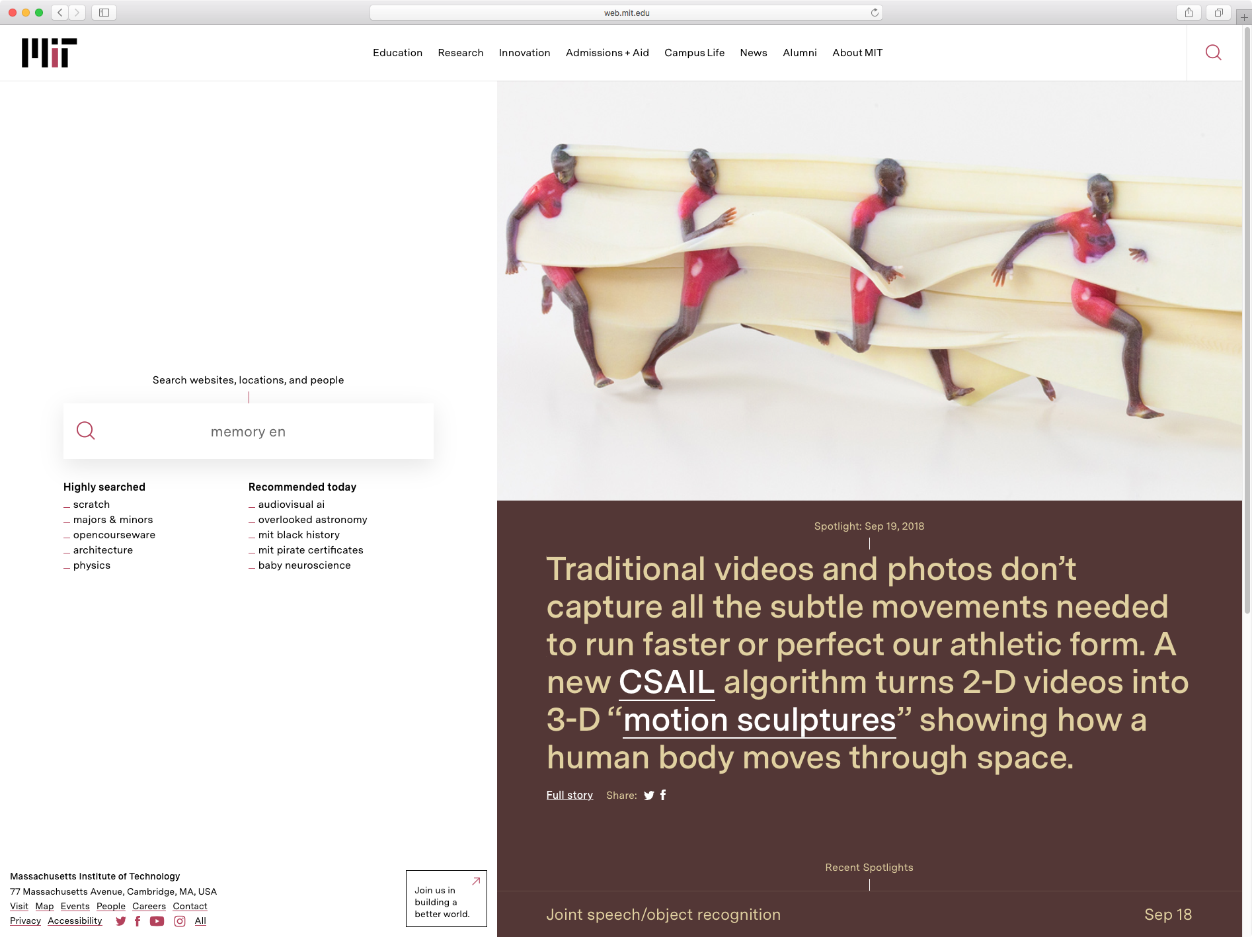
Task: Click the MIT logo in header
Action: pyautogui.click(x=49, y=53)
